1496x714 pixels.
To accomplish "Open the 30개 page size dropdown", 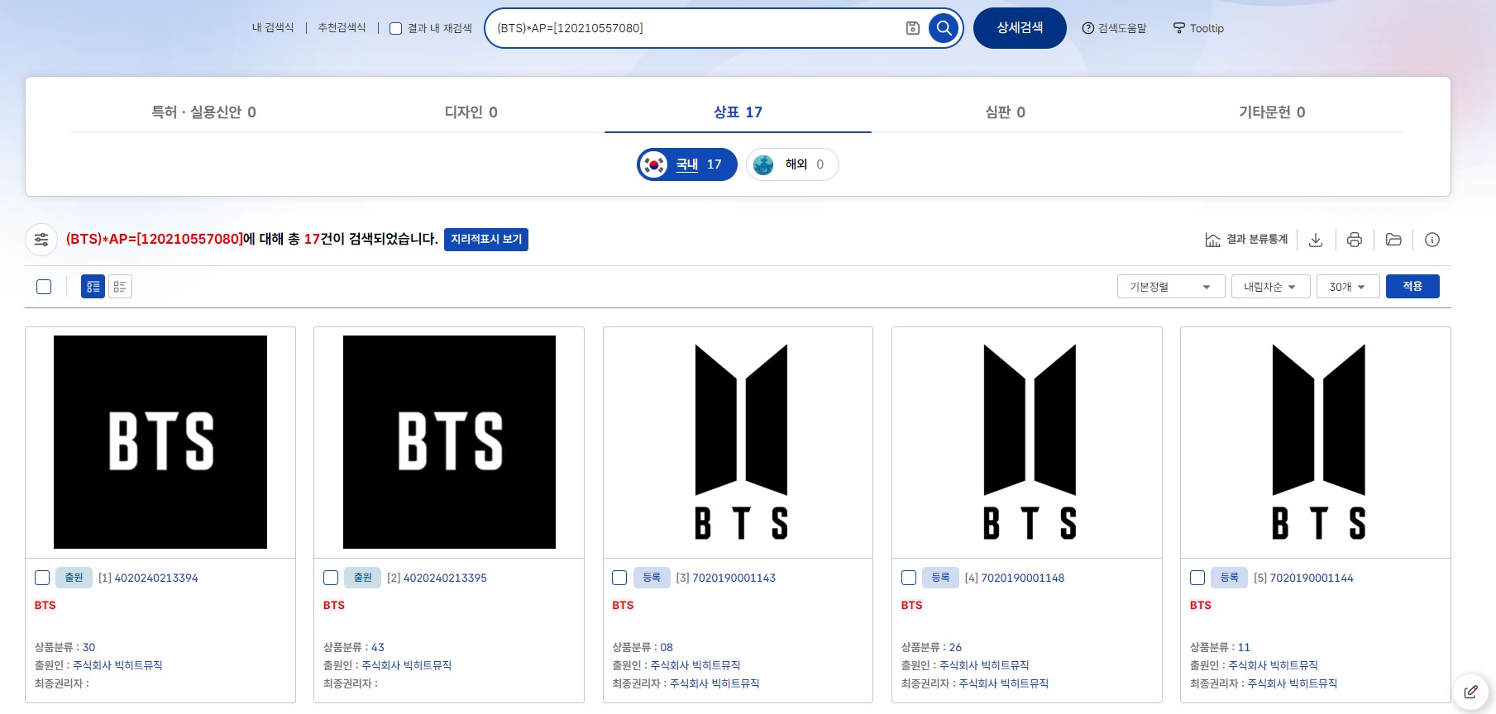I will pyautogui.click(x=1347, y=287).
